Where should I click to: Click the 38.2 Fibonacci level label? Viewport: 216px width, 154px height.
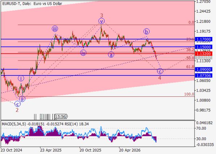pyautogui.click(x=190, y=50)
